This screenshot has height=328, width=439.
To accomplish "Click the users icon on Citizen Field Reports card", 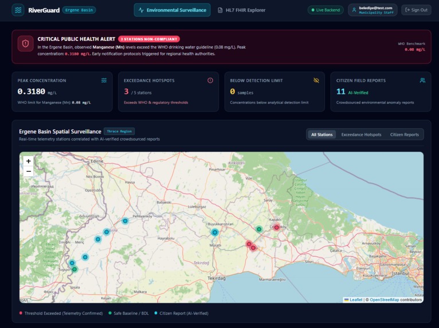I will click(422, 81).
